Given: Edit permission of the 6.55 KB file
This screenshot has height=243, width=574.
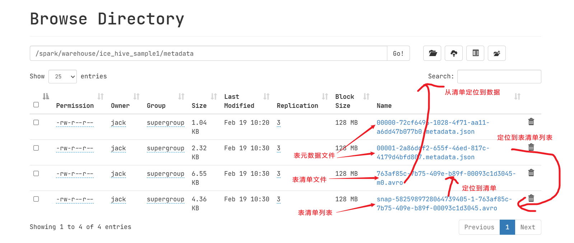Looking at the screenshot, I should (x=75, y=174).
